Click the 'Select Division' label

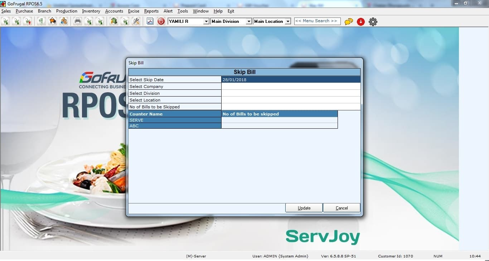145,93
